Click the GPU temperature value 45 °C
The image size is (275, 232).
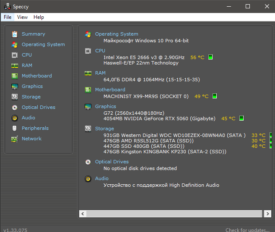pyautogui.click(x=228, y=119)
